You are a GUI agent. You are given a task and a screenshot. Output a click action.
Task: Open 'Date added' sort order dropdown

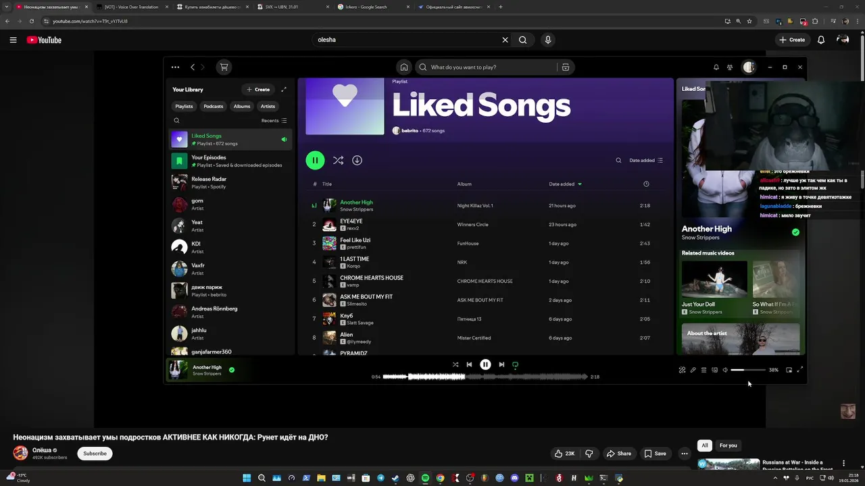point(646,160)
